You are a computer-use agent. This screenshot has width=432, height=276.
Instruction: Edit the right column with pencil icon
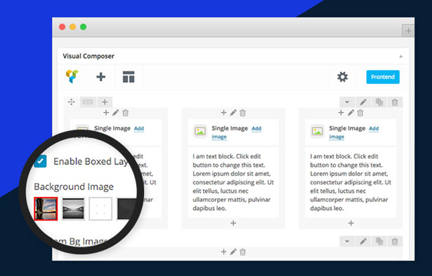click(x=351, y=113)
